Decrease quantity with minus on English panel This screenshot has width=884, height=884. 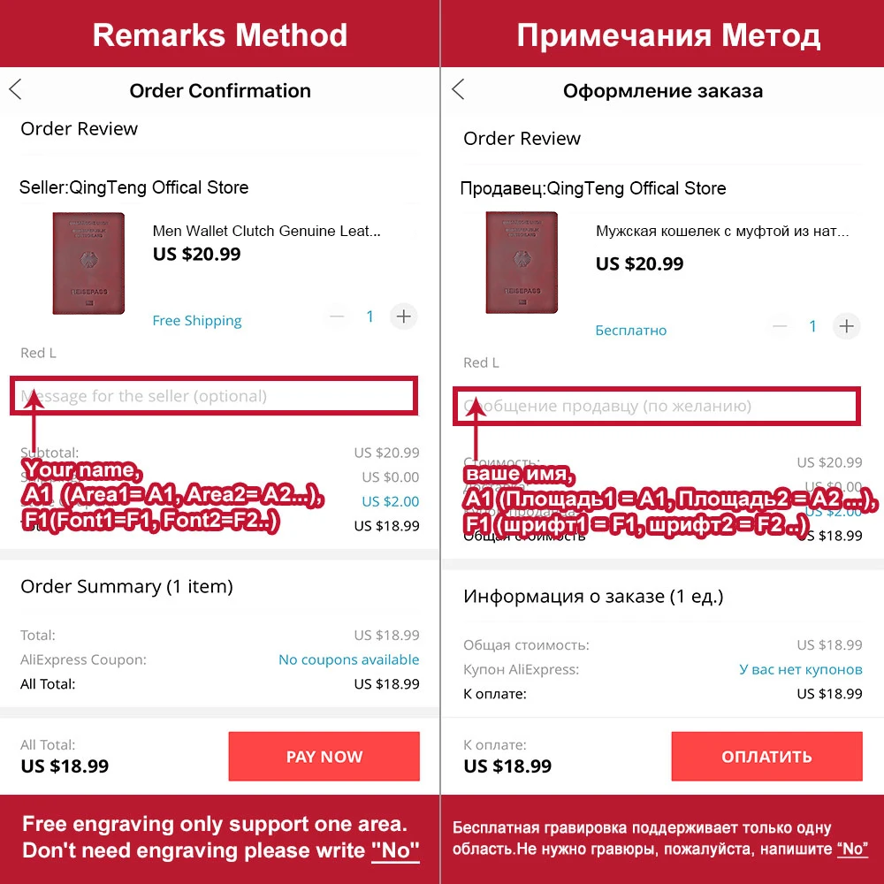(337, 316)
